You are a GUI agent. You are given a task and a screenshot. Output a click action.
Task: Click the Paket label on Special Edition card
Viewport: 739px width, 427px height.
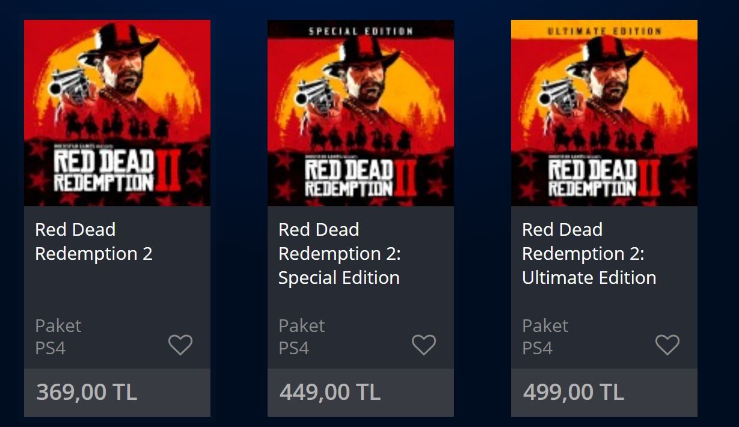pos(301,325)
